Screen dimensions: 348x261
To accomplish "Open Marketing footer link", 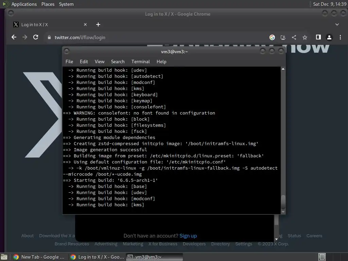I will [x=133, y=244].
